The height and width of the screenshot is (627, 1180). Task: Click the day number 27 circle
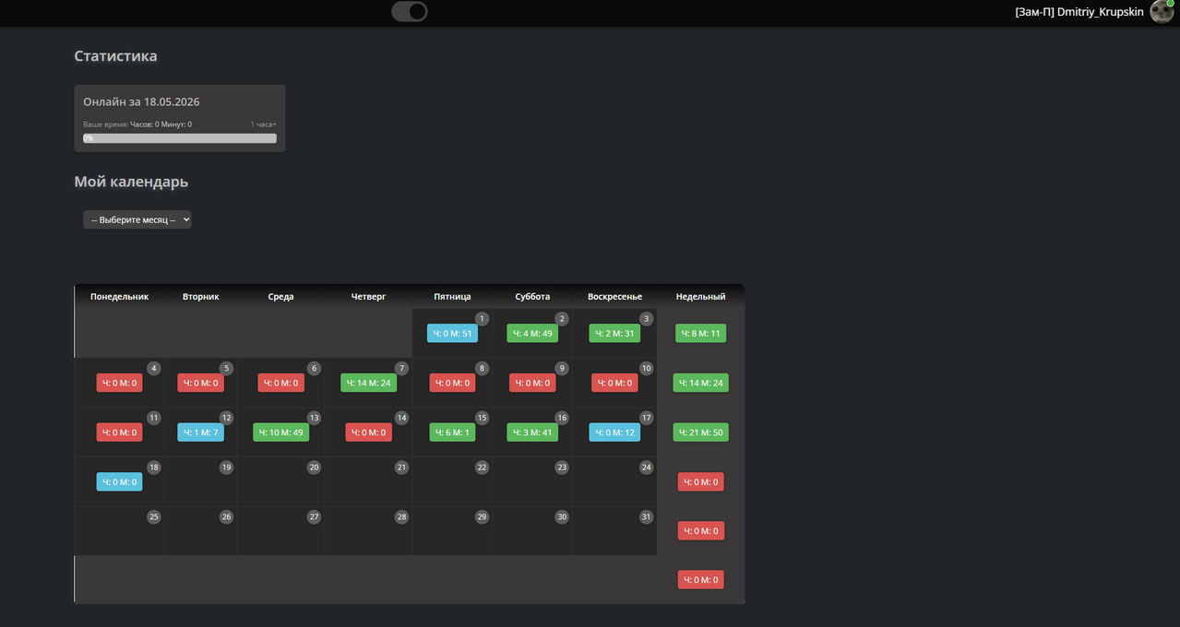click(314, 517)
